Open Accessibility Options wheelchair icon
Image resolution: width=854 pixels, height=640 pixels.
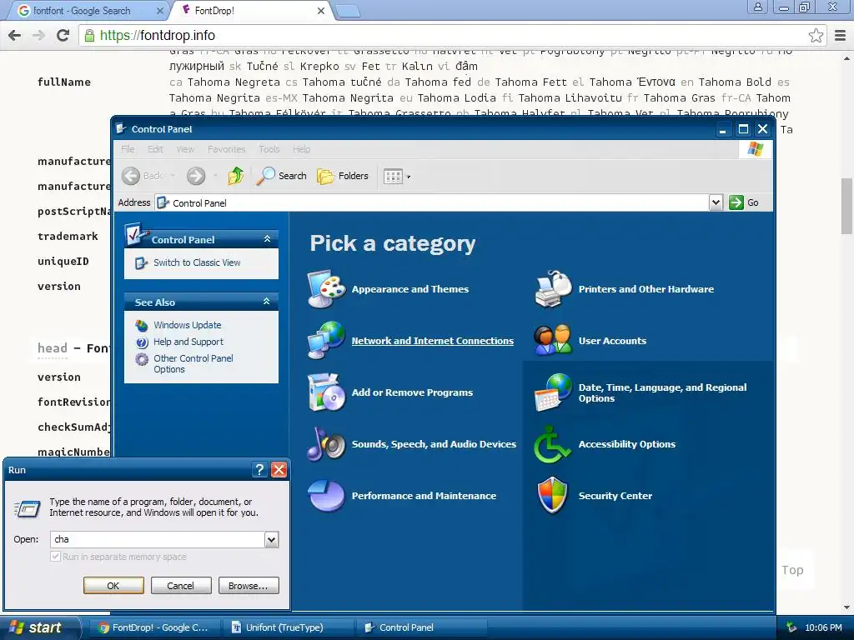[x=552, y=444]
